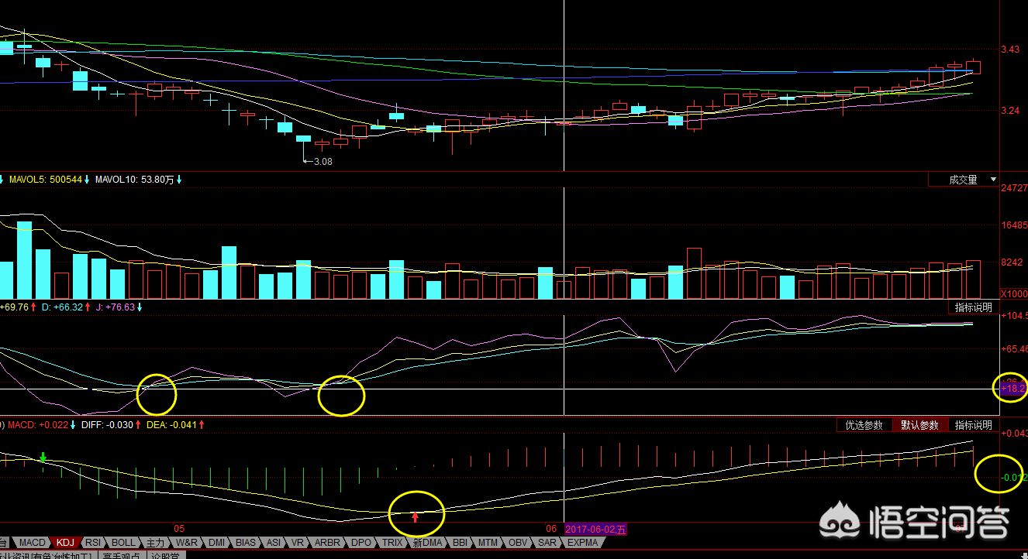Click the J value down arrow in KDJ header
Viewport: 1028px width, 559px height.
pos(140,307)
